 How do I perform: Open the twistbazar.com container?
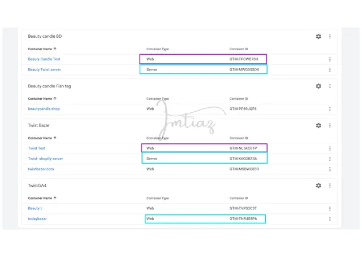click(x=41, y=169)
